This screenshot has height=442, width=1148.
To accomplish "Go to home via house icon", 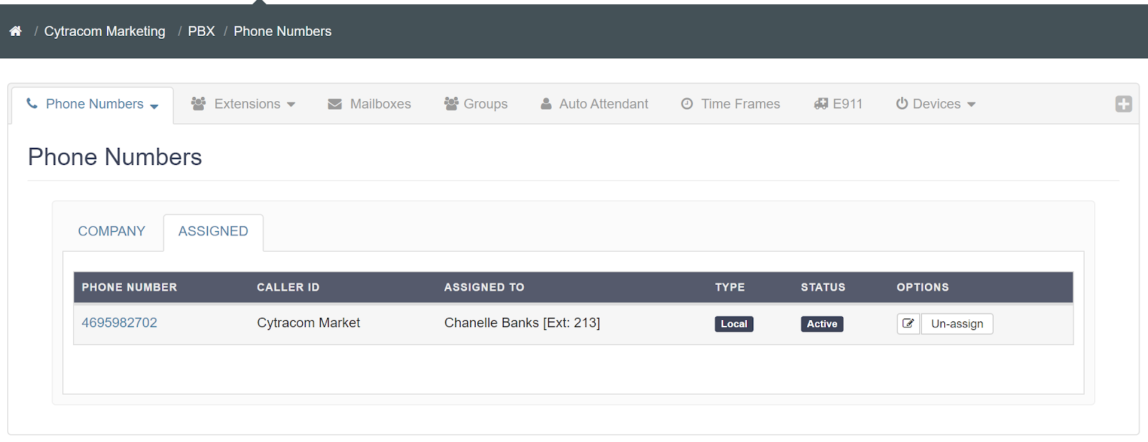I will (16, 31).
